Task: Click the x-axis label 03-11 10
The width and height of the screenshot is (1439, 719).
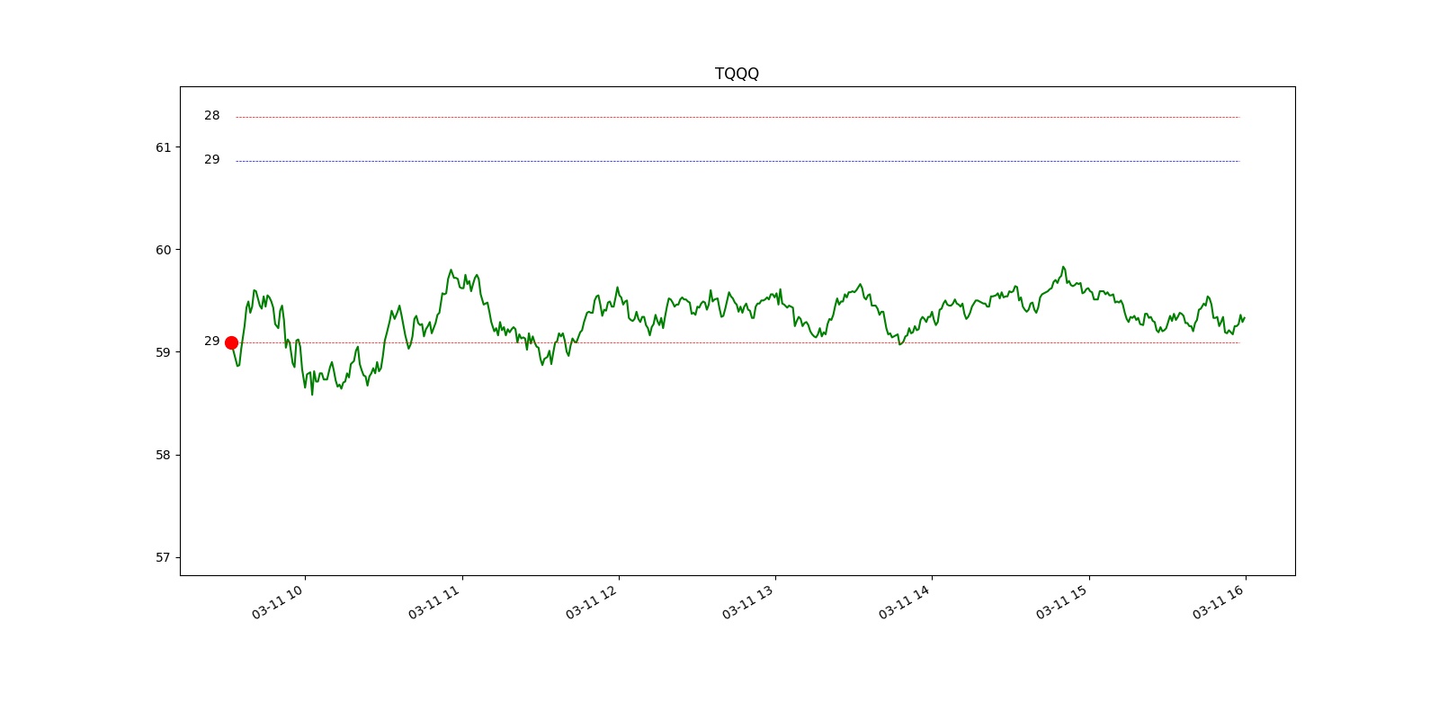Action: click(x=278, y=602)
